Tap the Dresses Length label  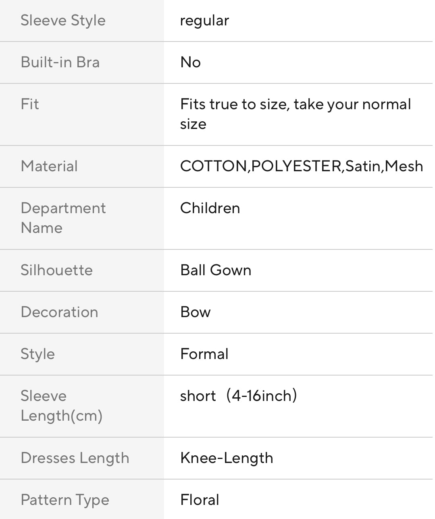click(75, 458)
